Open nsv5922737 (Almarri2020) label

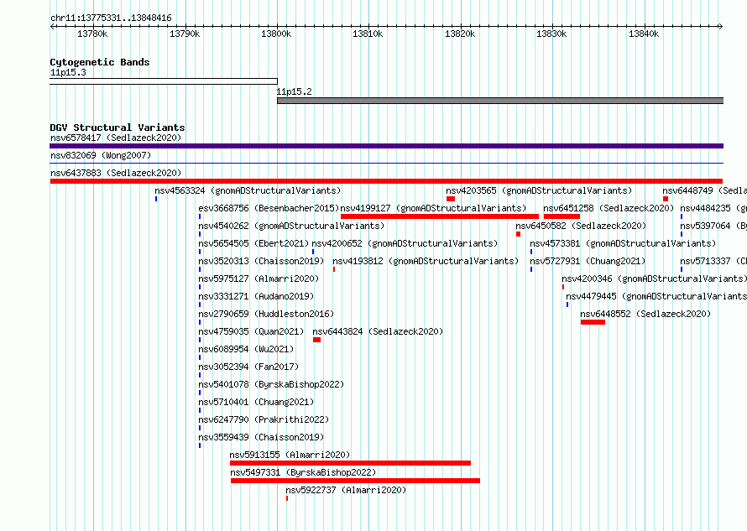(x=346, y=490)
